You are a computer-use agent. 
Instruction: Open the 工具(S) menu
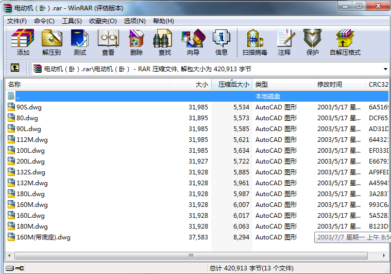[72, 21]
